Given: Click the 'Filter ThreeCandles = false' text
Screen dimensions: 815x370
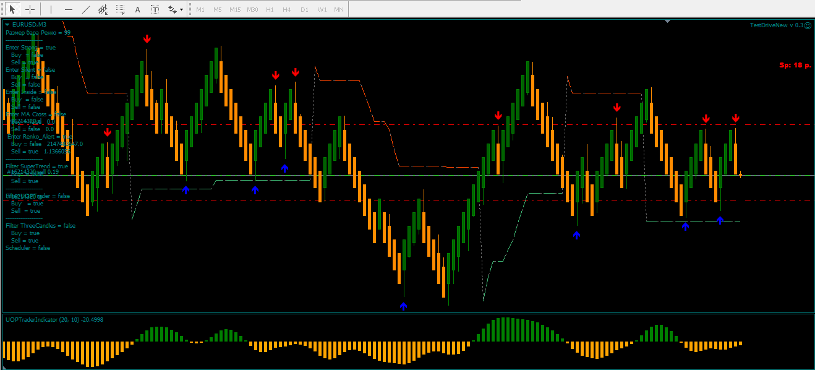Looking at the screenshot, I should (x=41, y=226).
